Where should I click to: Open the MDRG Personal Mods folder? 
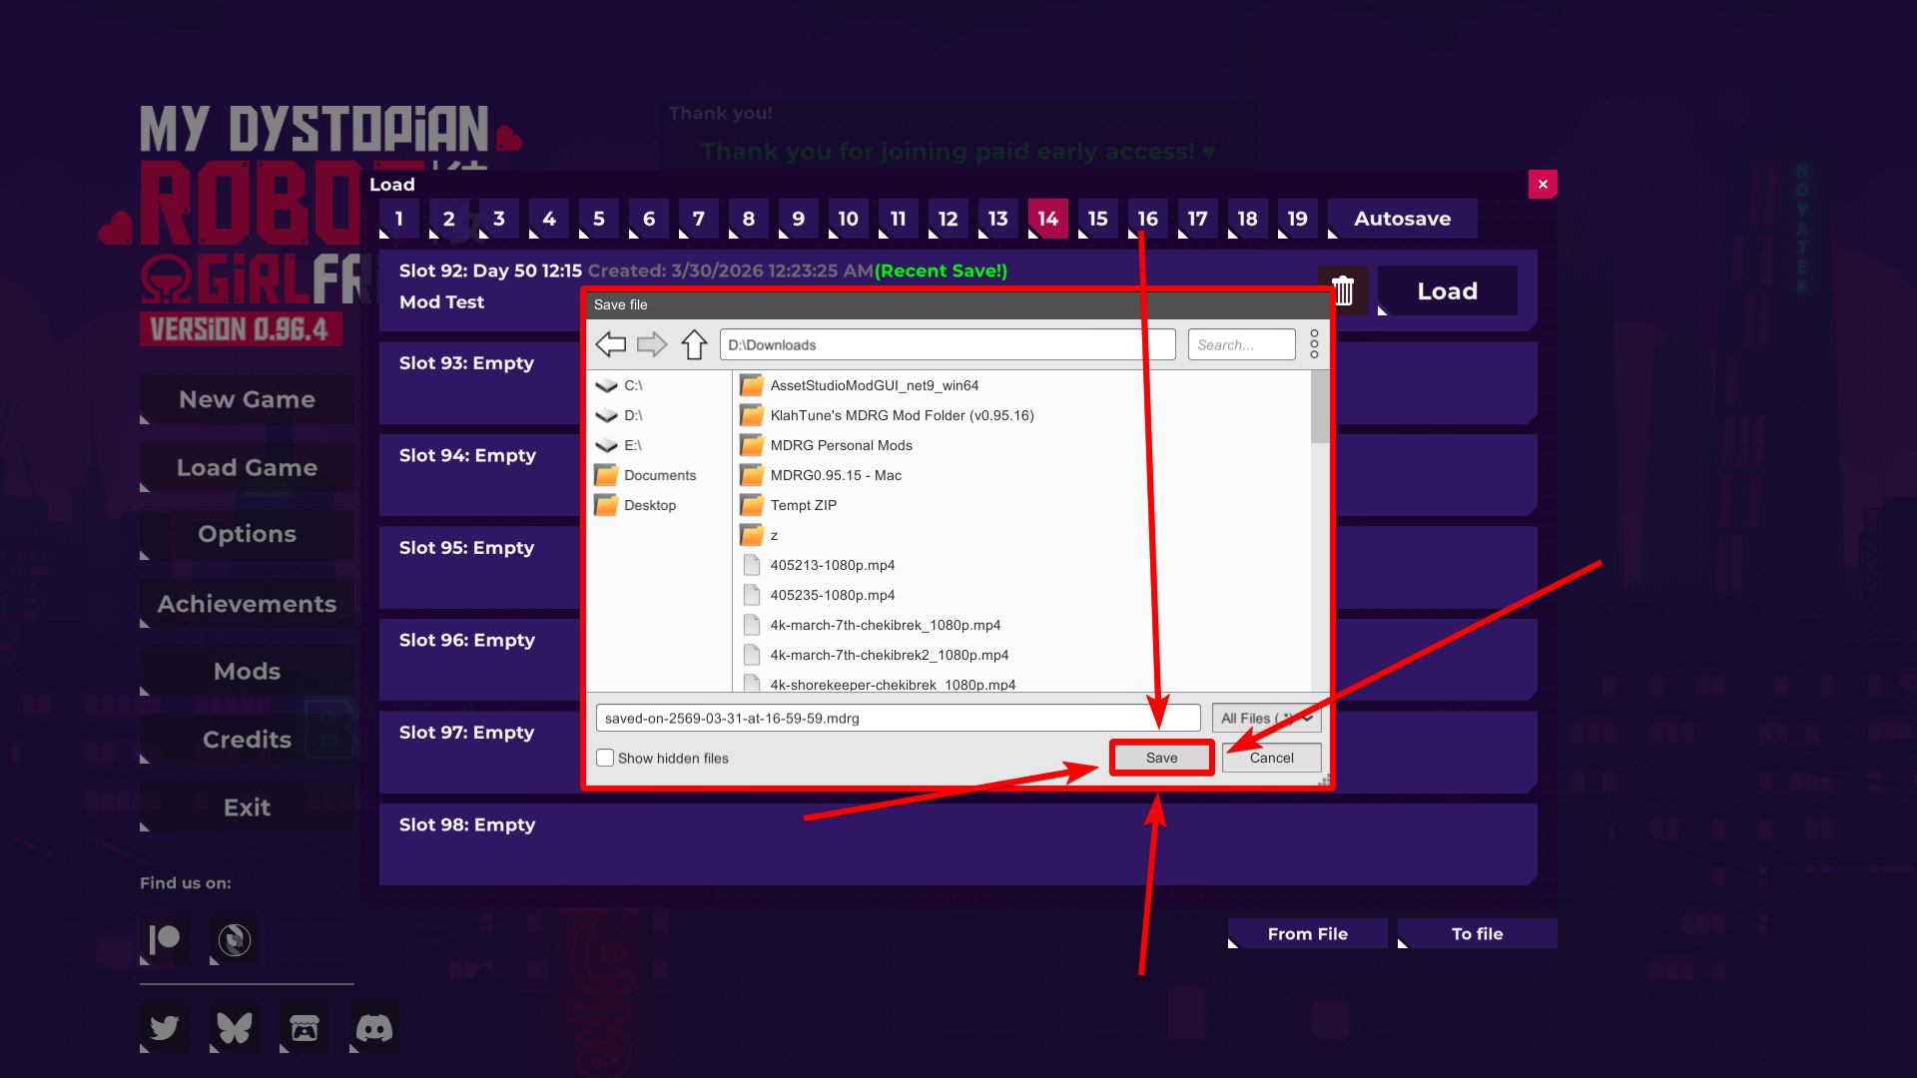(841, 445)
